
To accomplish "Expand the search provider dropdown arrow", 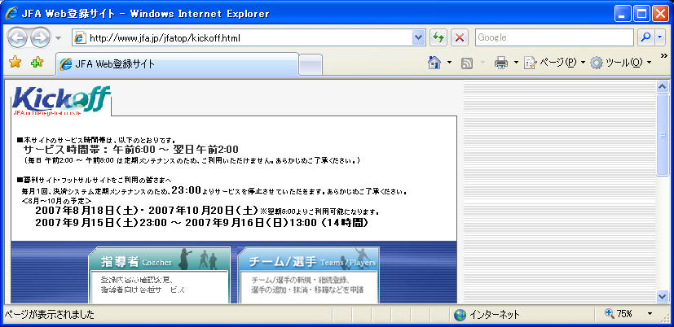I will tap(659, 38).
